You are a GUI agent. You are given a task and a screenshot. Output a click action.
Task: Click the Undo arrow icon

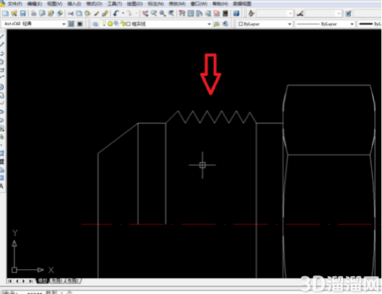(117, 13)
